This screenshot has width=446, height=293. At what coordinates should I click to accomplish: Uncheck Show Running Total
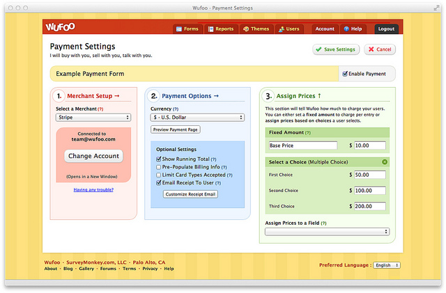(159, 159)
